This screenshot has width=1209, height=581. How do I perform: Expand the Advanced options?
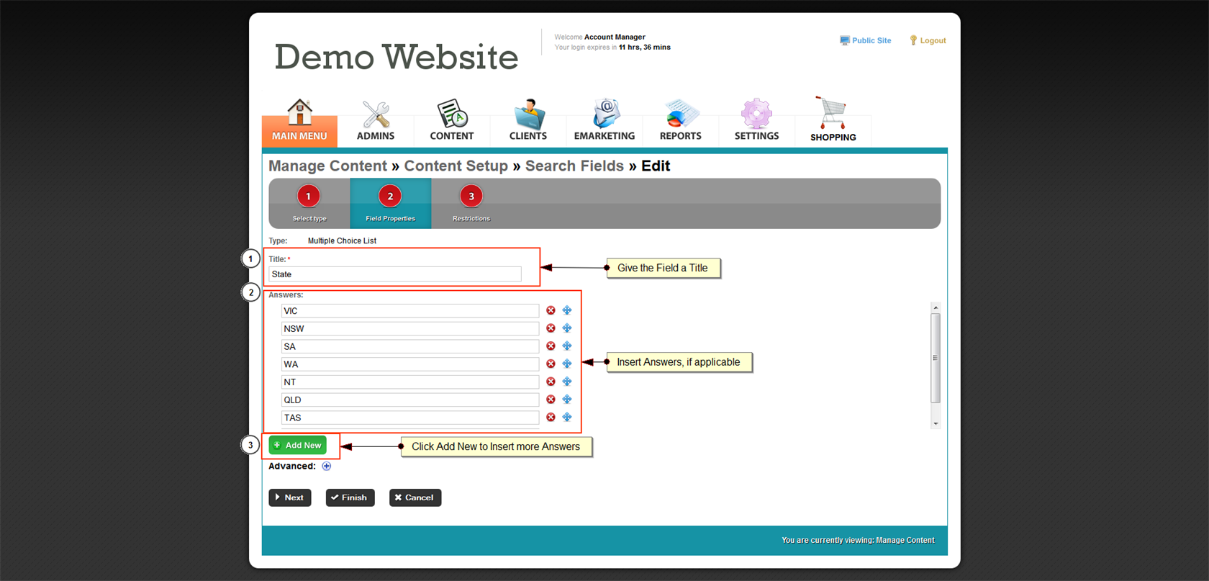coord(327,467)
